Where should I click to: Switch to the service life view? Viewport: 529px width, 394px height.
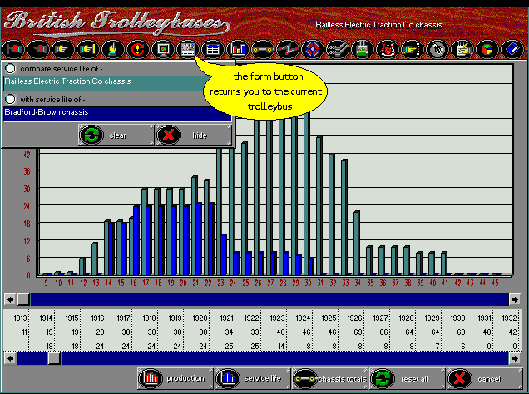[x=250, y=378]
